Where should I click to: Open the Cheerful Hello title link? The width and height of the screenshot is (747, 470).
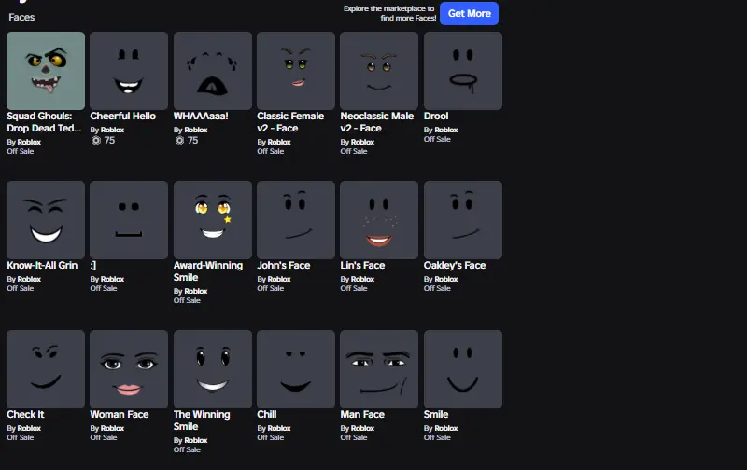point(123,116)
